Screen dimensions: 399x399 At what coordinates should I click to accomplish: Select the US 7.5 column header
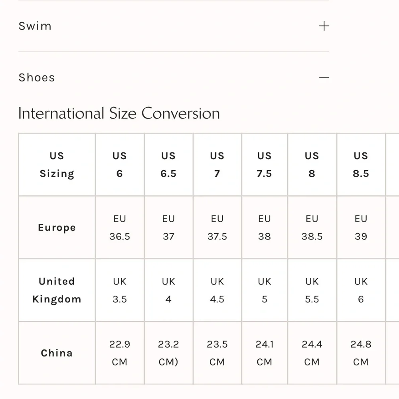click(265, 164)
